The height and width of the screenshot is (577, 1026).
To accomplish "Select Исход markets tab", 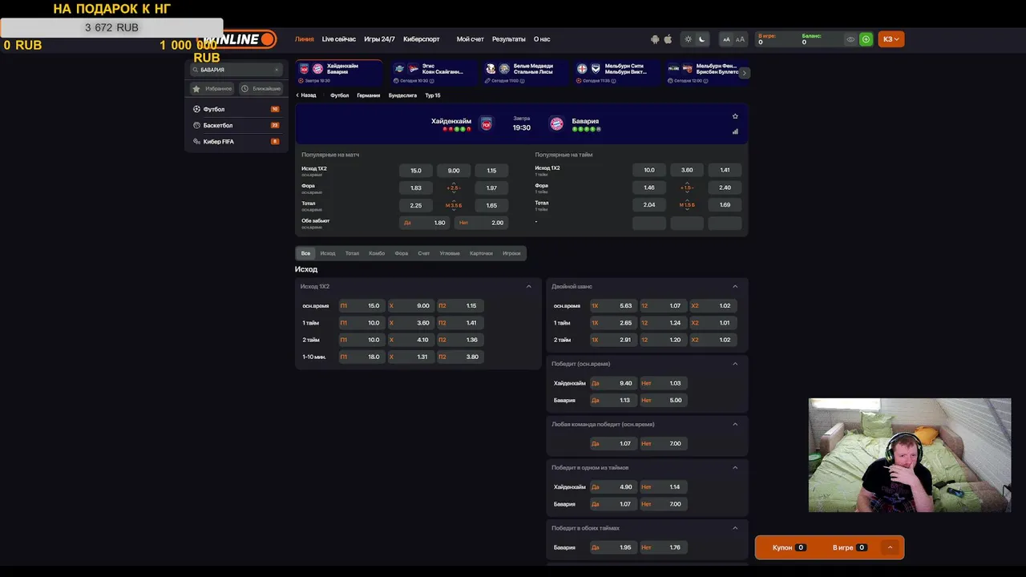I will (x=328, y=253).
